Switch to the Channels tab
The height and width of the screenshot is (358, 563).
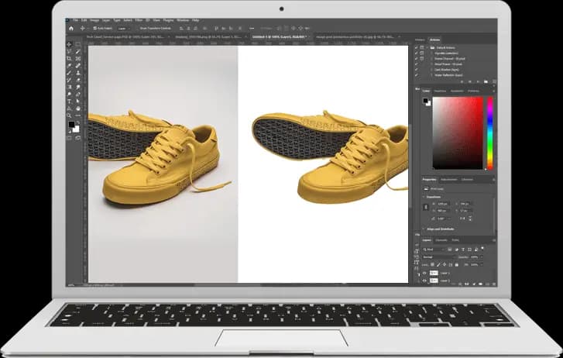point(441,240)
